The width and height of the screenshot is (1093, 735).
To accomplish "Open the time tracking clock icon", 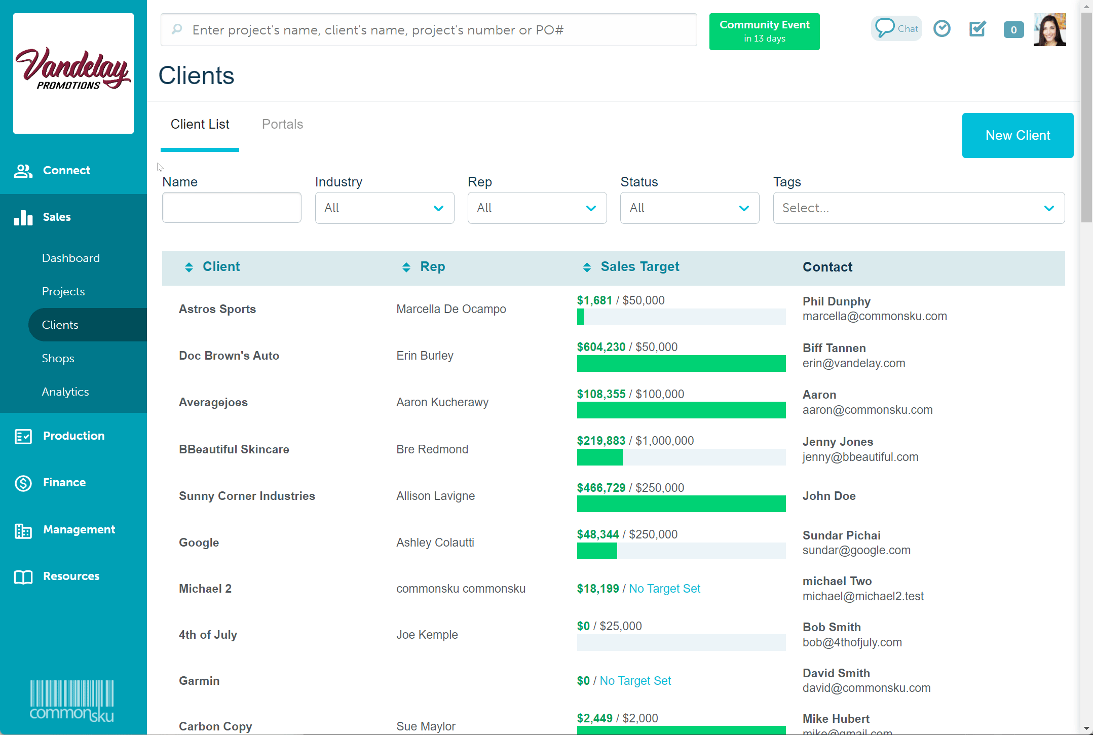I will pyautogui.click(x=943, y=29).
